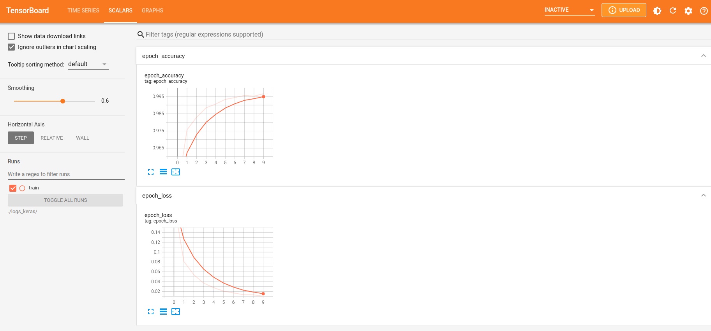The image size is (711, 331).
Task: Uncheck the train run checkbox
Action: point(13,188)
